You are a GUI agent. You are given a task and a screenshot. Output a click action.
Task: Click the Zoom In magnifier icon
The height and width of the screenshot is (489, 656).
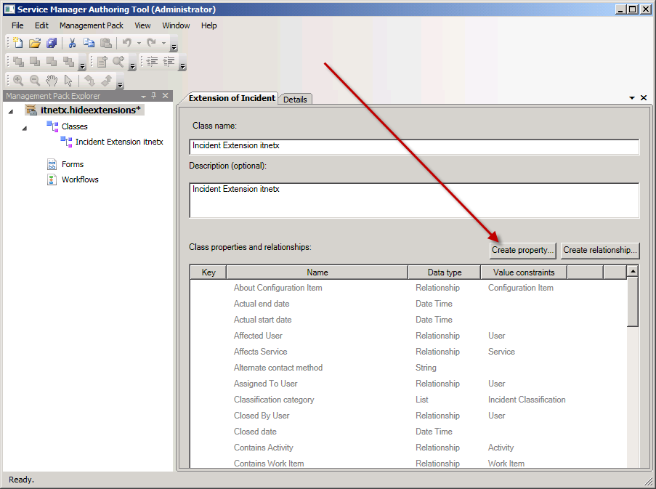point(18,81)
